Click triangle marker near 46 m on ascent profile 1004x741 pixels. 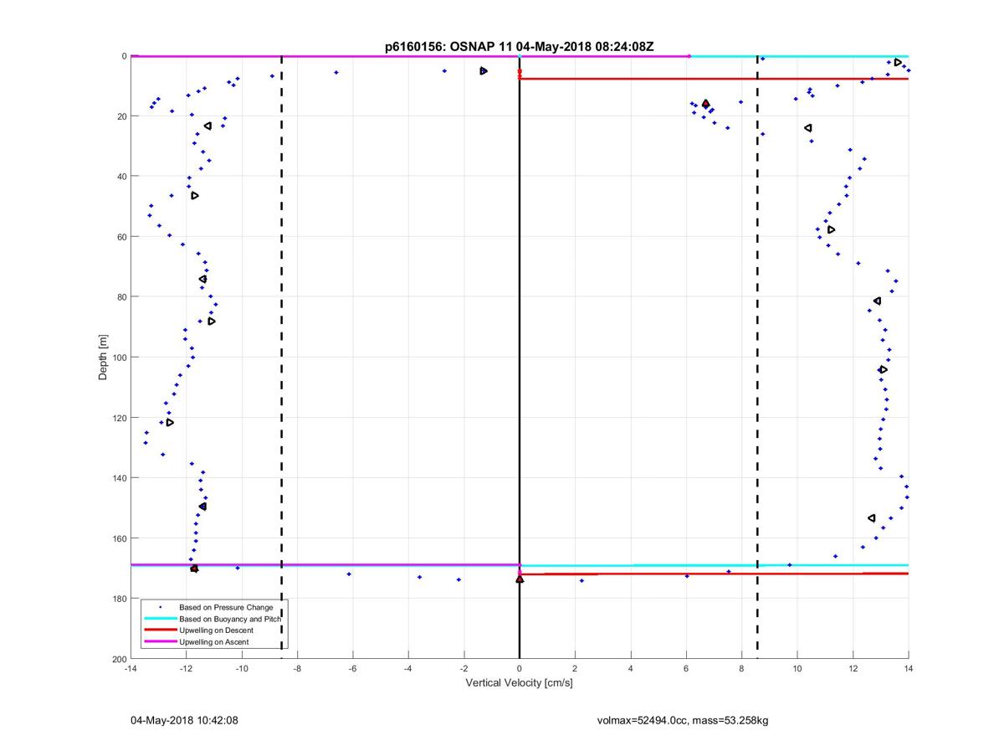(x=195, y=196)
